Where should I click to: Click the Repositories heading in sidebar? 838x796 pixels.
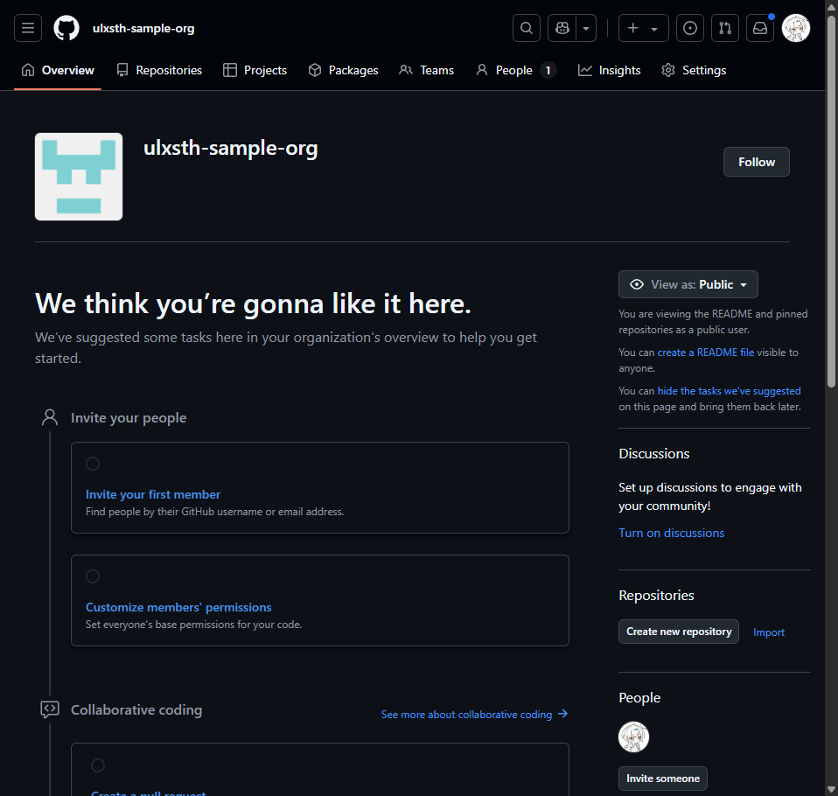tap(656, 596)
